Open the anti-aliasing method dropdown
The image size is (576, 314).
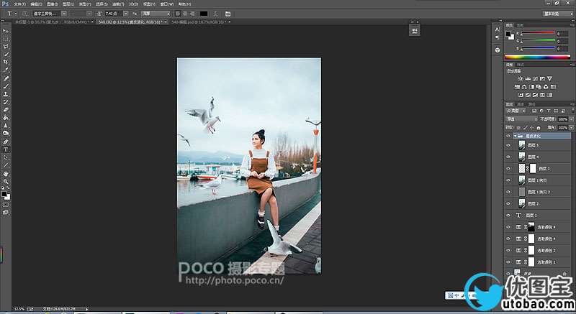tap(156, 14)
